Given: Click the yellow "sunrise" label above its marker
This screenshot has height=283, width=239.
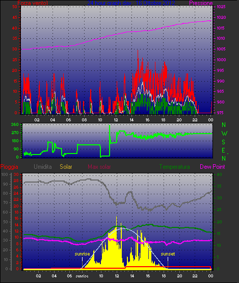Looking at the screenshot, I should click(82, 254).
